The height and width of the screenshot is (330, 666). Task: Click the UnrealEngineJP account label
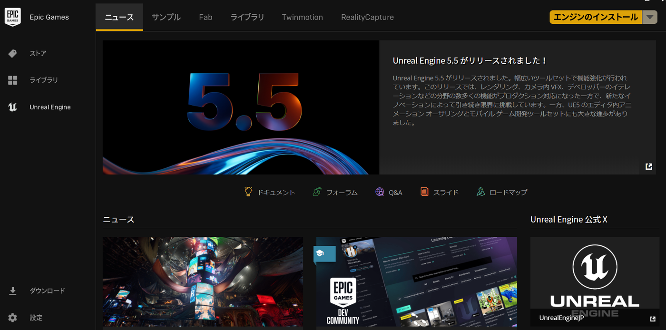[x=561, y=318]
